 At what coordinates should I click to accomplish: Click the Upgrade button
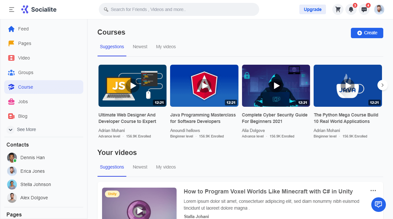tap(312, 9)
